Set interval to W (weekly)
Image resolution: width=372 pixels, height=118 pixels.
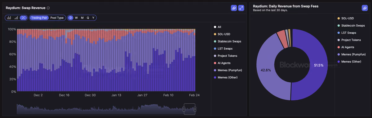click(76, 18)
